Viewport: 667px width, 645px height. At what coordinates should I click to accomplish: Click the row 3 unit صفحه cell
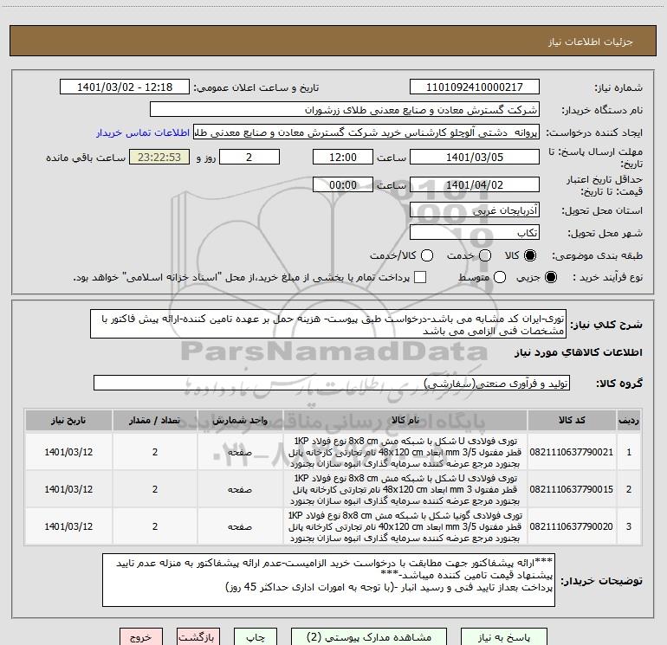point(240,526)
